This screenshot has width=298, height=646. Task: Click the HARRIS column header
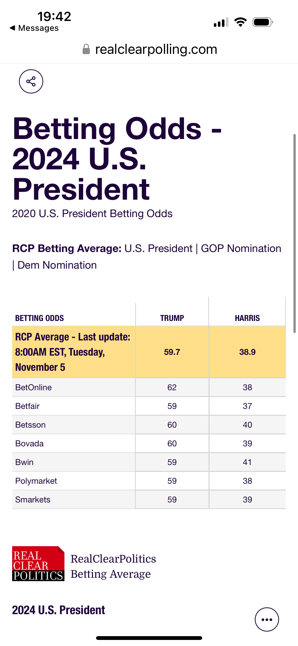pos(247,318)
